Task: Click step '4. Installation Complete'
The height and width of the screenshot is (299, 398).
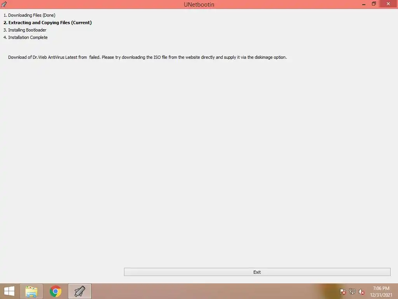Action: click(25, 37)
